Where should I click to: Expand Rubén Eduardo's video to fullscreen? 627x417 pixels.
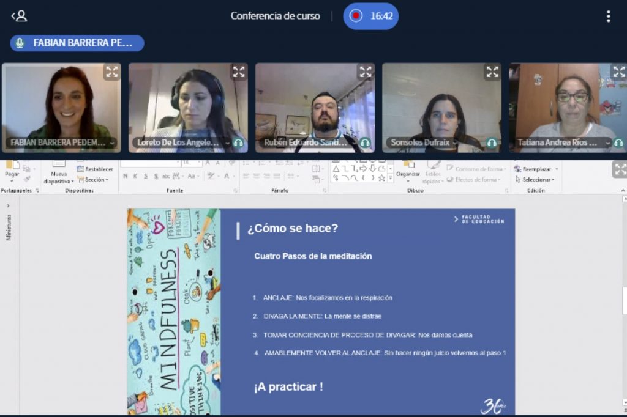pyautogui.click(x=366, y=72)
